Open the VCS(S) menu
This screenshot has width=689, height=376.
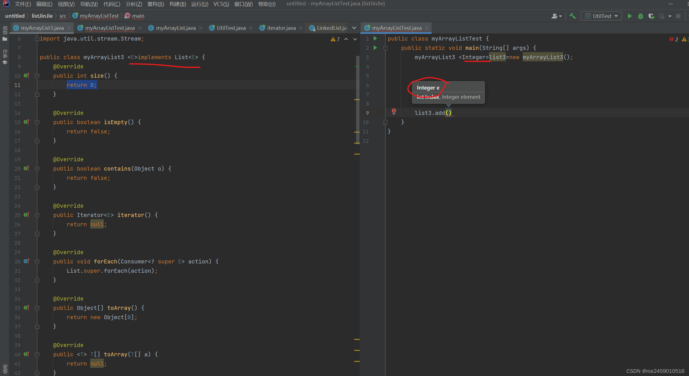click(221, 4)
